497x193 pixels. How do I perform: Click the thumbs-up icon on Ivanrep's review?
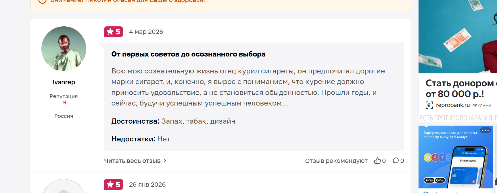(x=377, y=161)
